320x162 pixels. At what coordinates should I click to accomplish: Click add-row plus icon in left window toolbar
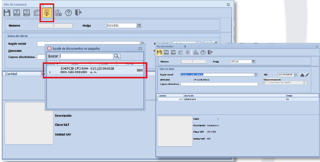(x=17, y=13)
